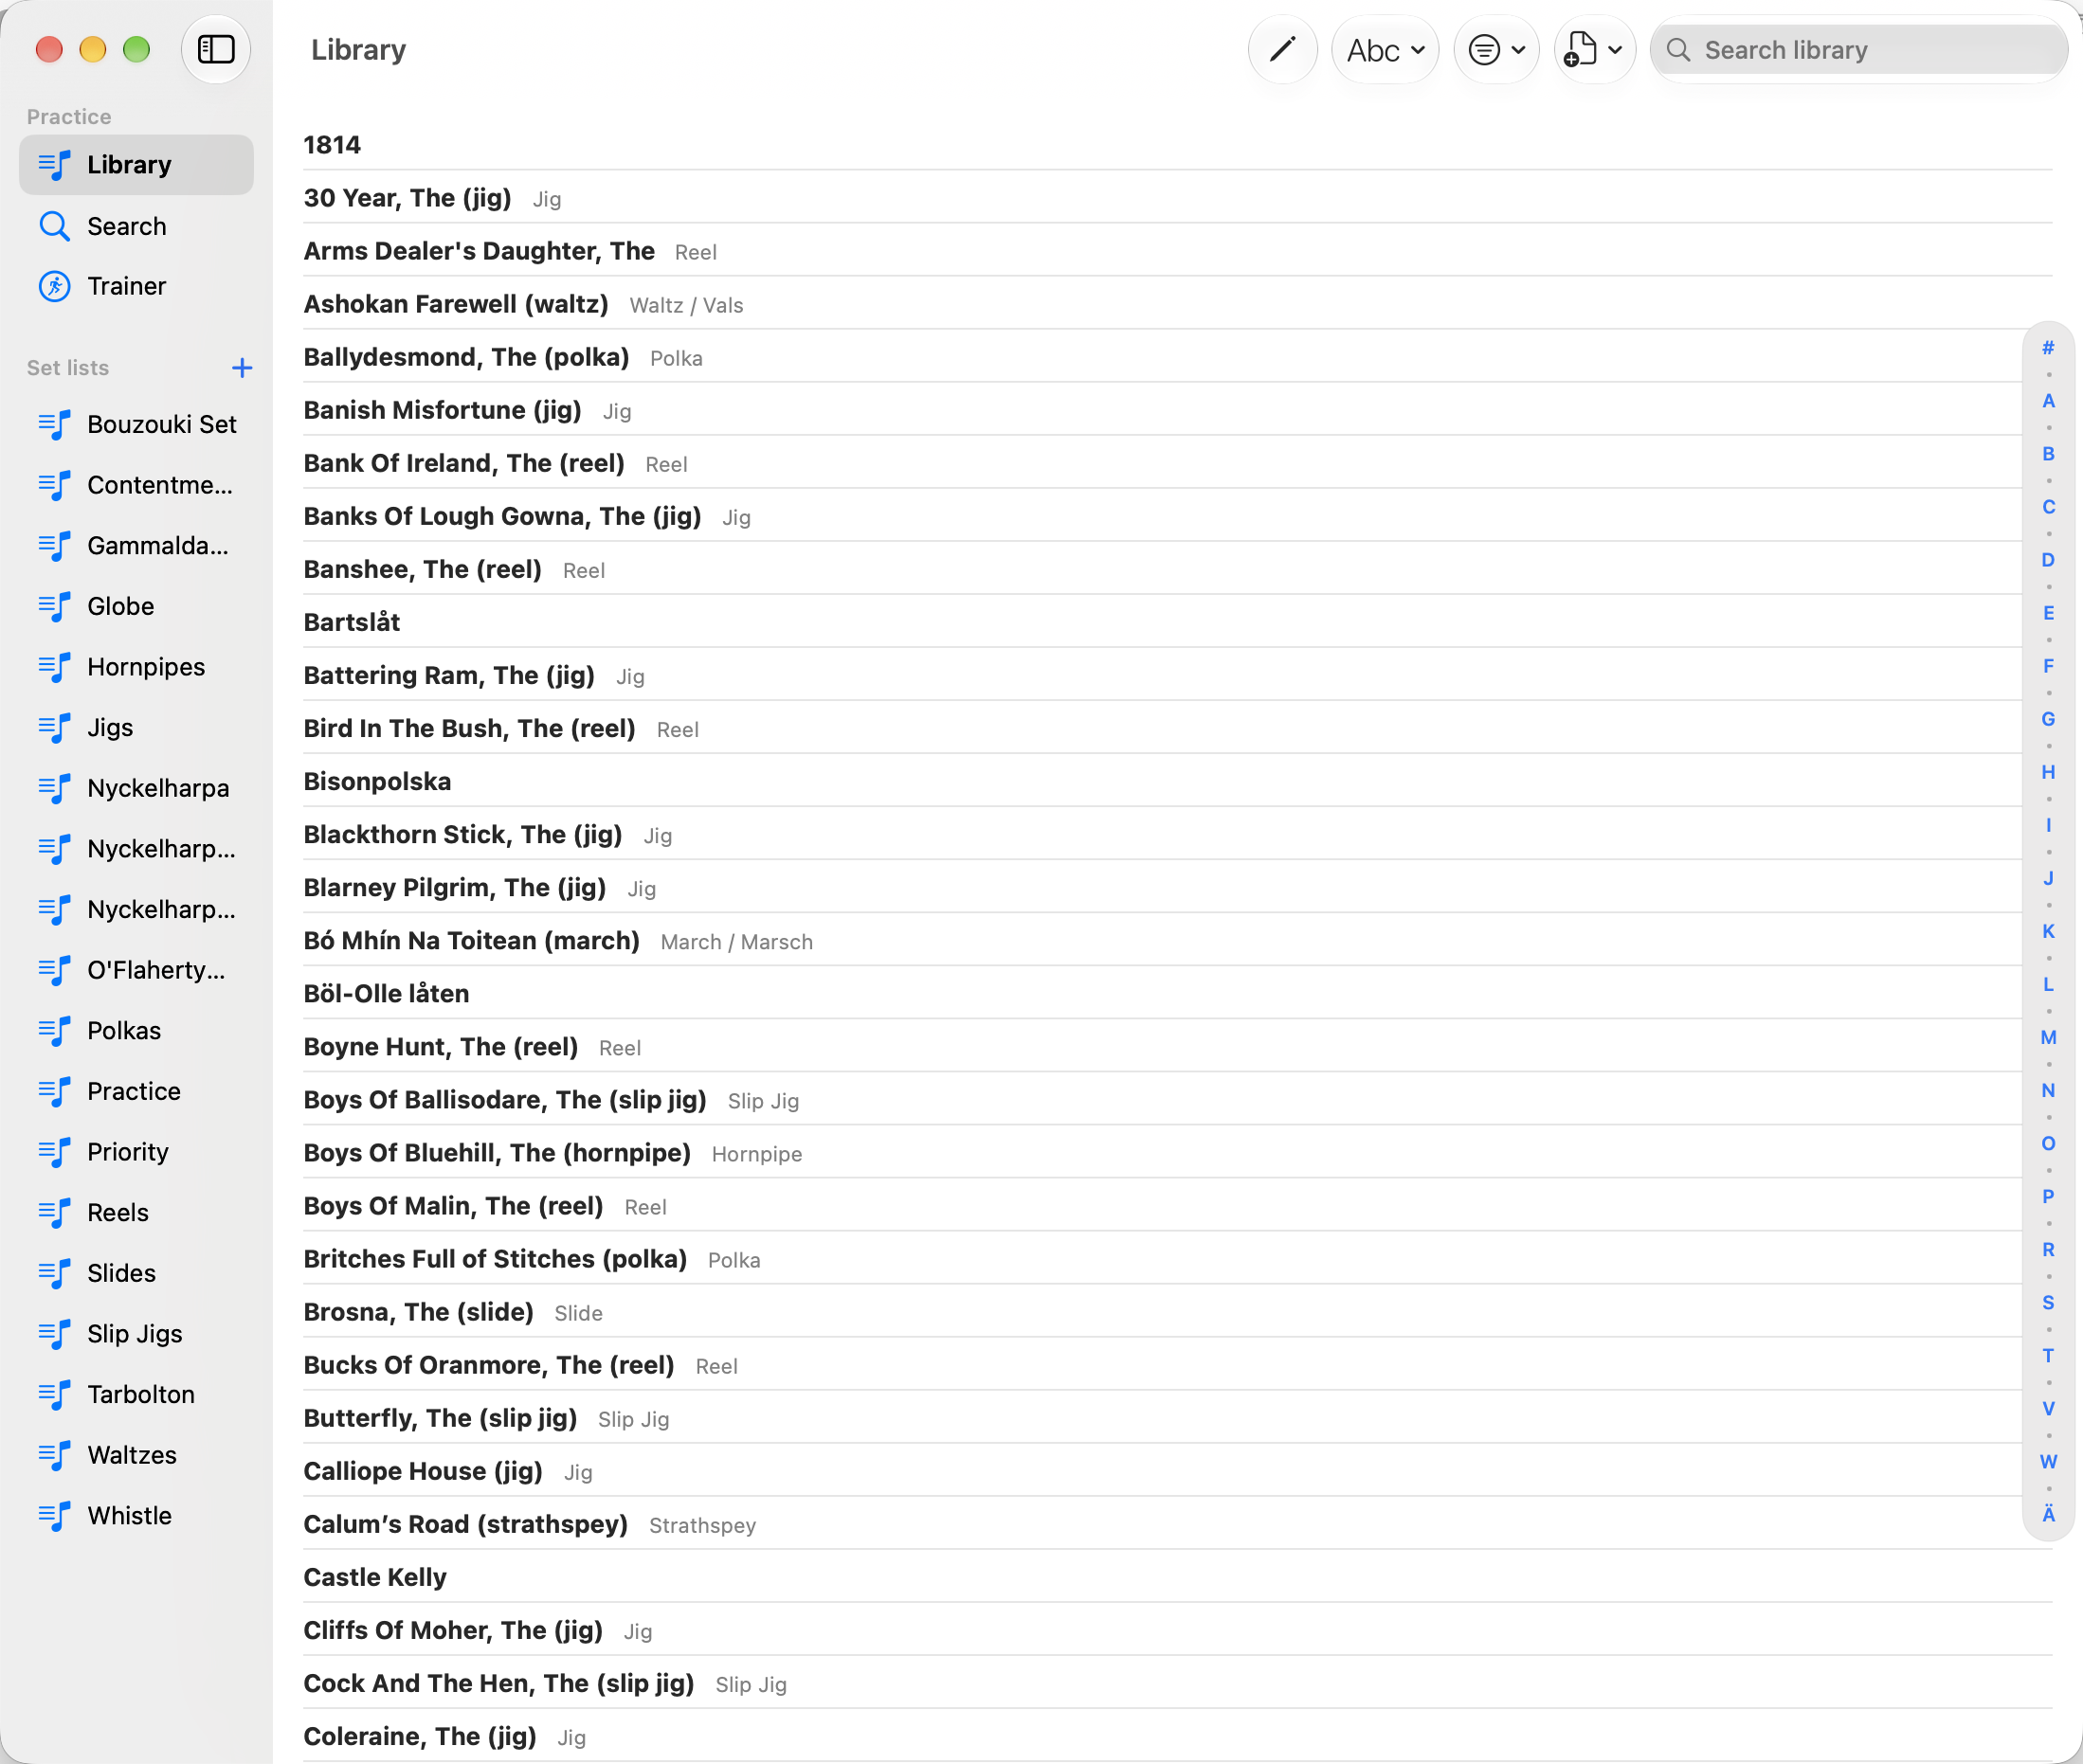
Task: Open Search in the sidebar
Action: pyautogui.click(x=136, y=226)
